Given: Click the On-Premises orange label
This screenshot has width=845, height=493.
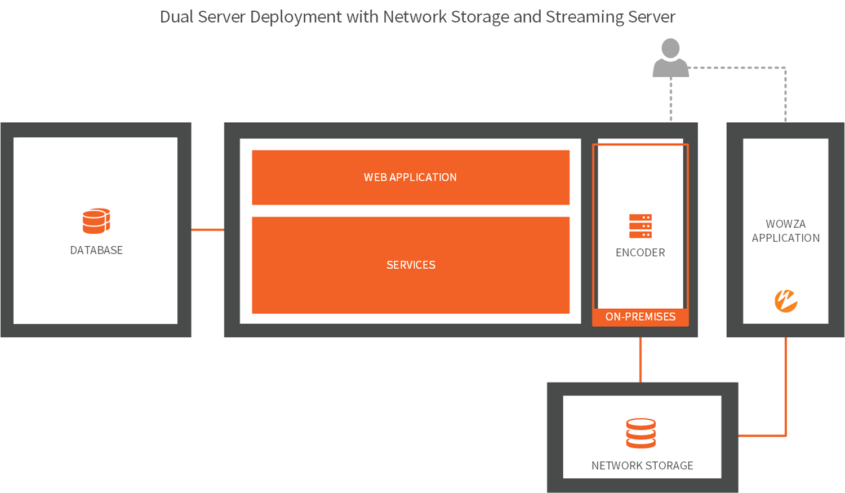Looking at the screenshot, I should click(x=641, y=317).
